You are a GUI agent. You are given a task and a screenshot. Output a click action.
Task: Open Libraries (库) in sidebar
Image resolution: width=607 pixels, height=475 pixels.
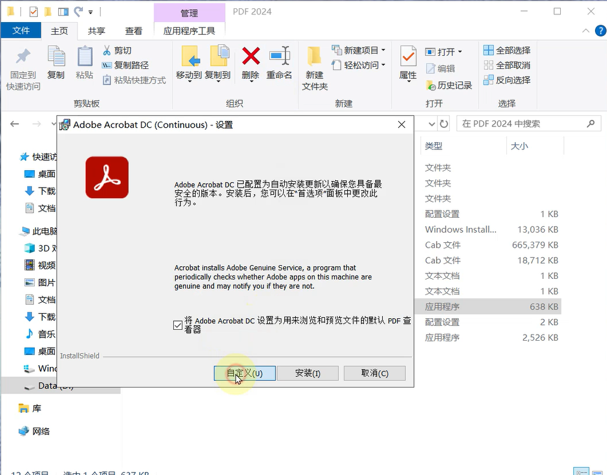point(30,408)
